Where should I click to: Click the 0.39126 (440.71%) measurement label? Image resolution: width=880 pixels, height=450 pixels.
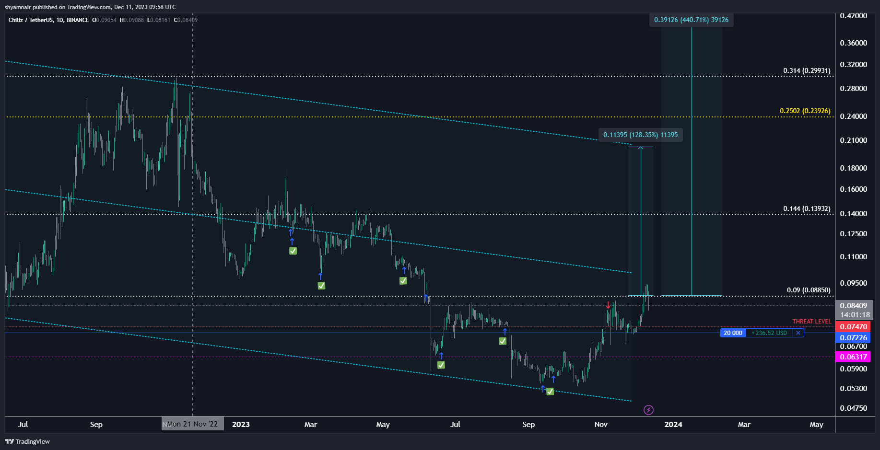click(x=691, y=20)
